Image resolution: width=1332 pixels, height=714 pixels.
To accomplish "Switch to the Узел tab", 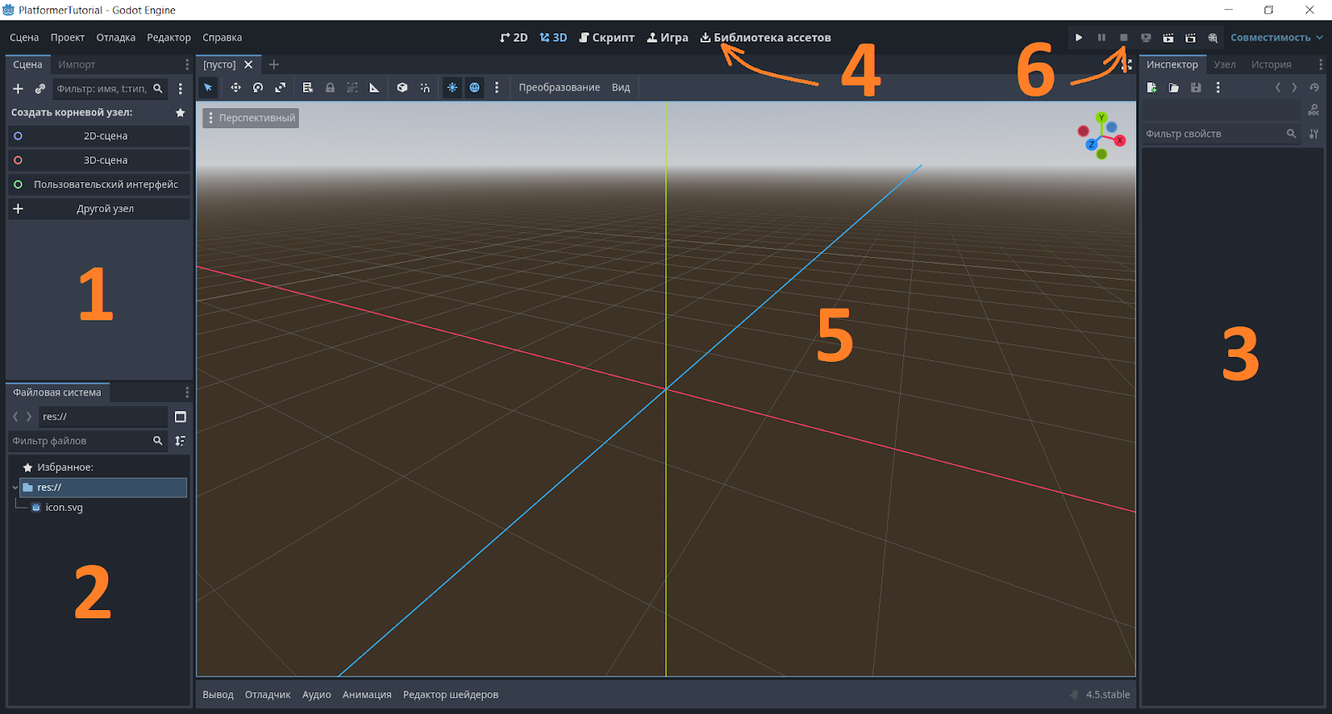I will [x=1225, y=64].
